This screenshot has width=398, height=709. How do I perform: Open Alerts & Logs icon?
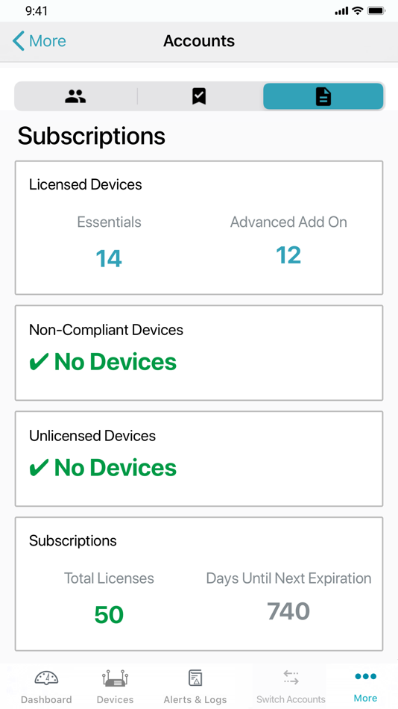[195, 678]
